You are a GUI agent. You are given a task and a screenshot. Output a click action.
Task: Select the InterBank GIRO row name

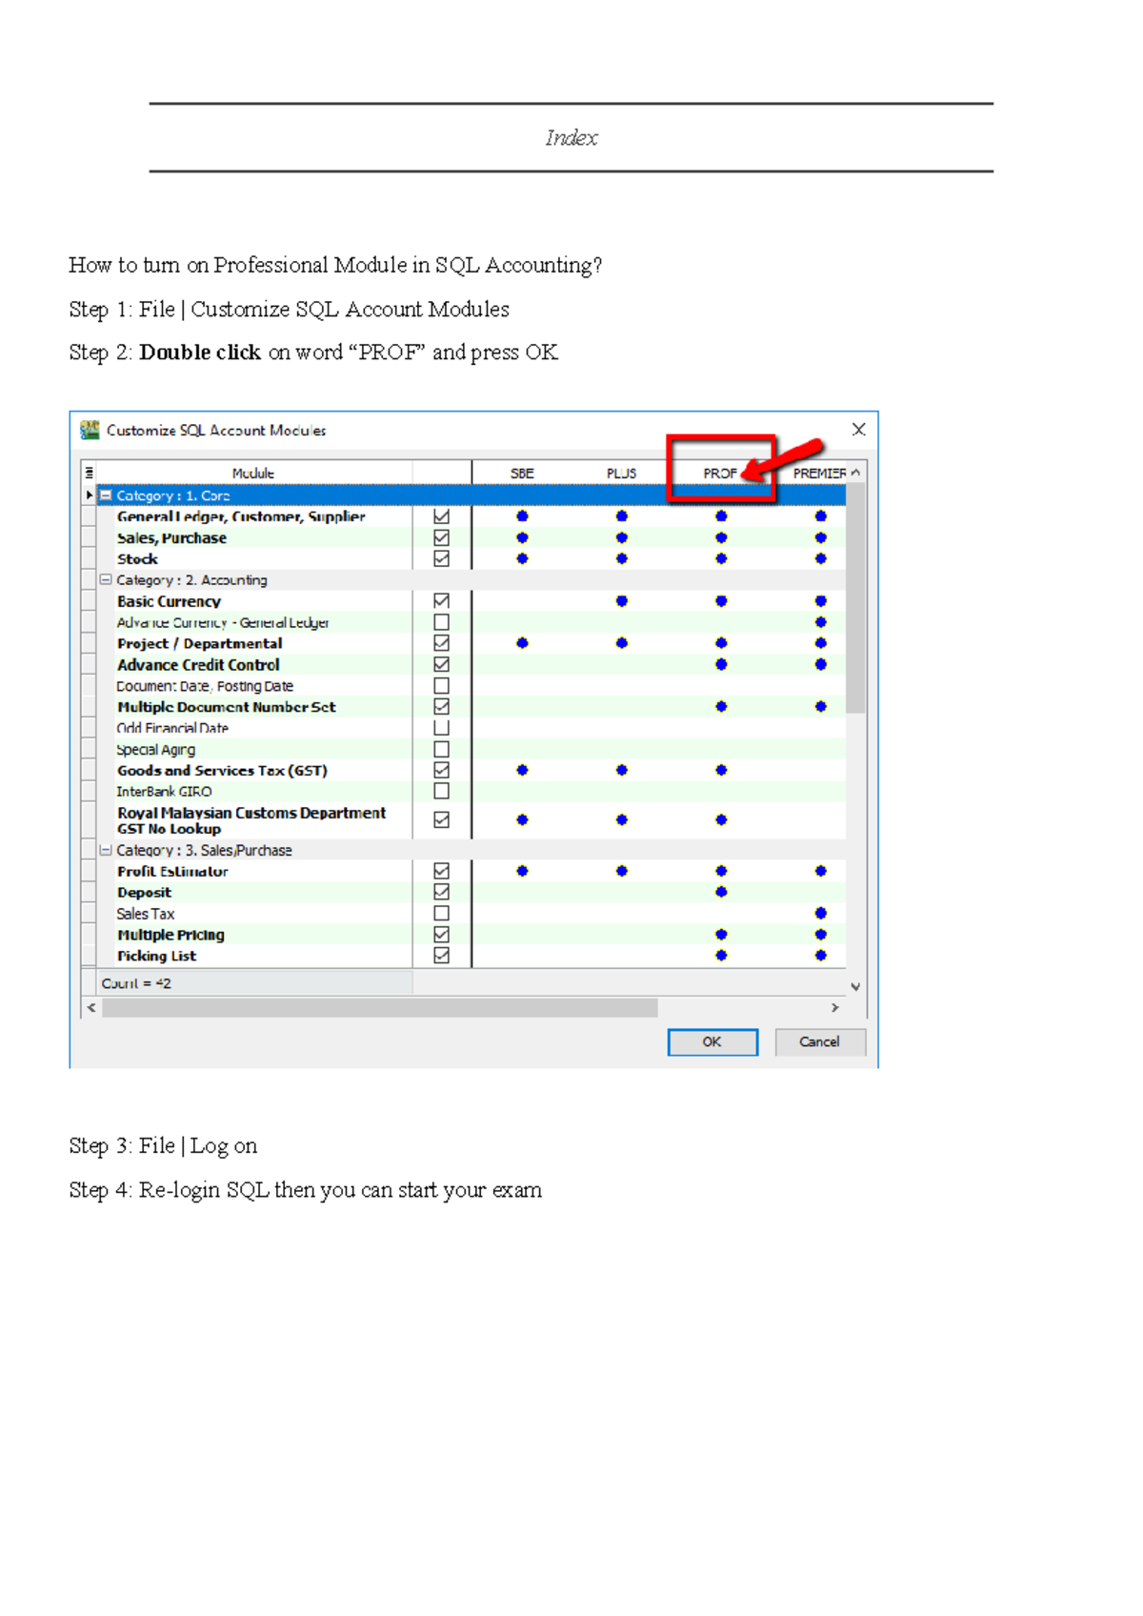(164, 792)
